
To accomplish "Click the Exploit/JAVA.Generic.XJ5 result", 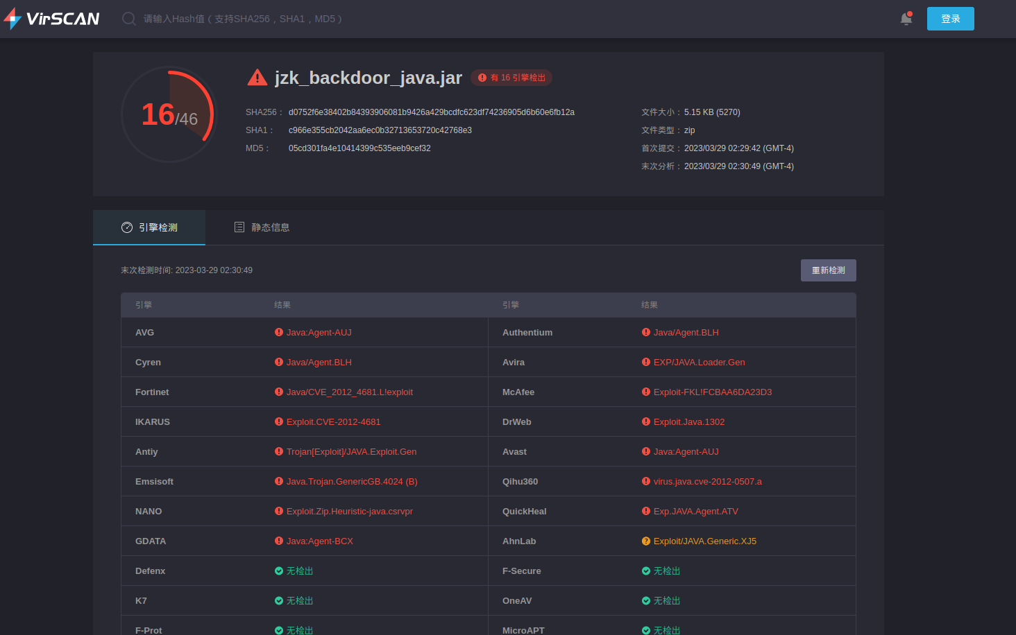I will click(x=705, y=541).
